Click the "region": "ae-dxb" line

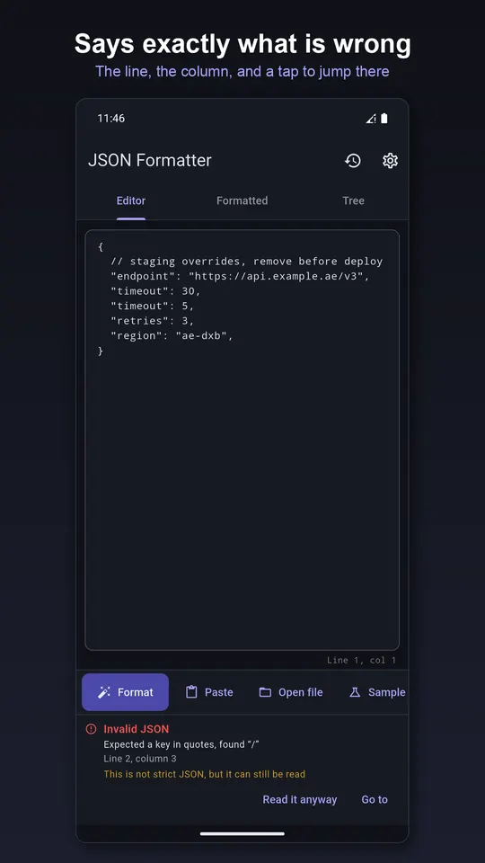172,335
